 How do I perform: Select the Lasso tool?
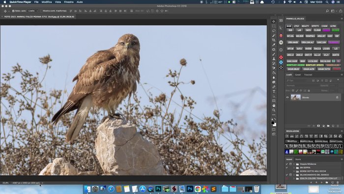point(274,31)
